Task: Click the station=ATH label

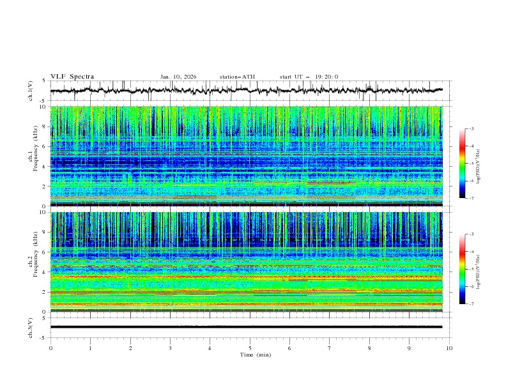Action: tap(237, 77)
